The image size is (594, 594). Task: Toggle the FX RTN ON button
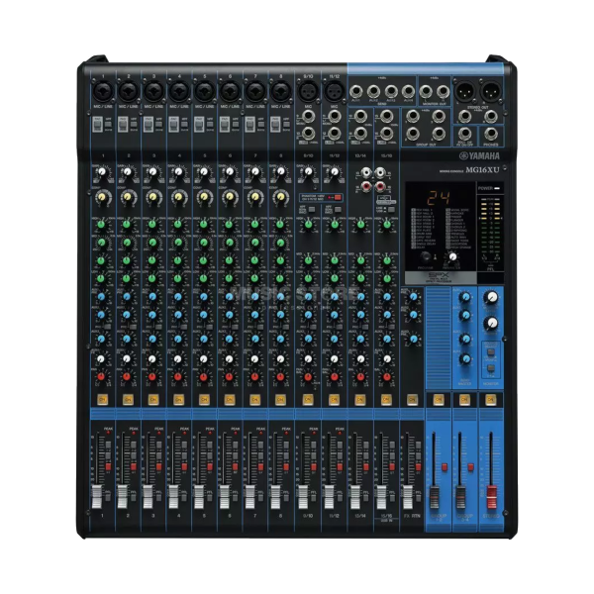(412, 399)
